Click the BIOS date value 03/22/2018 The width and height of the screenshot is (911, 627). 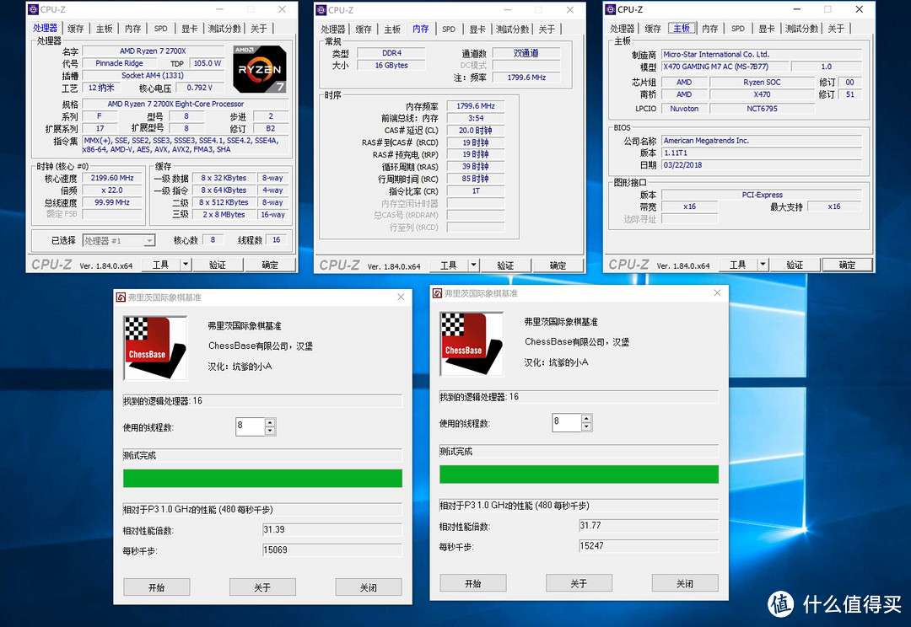coord(761,165)
